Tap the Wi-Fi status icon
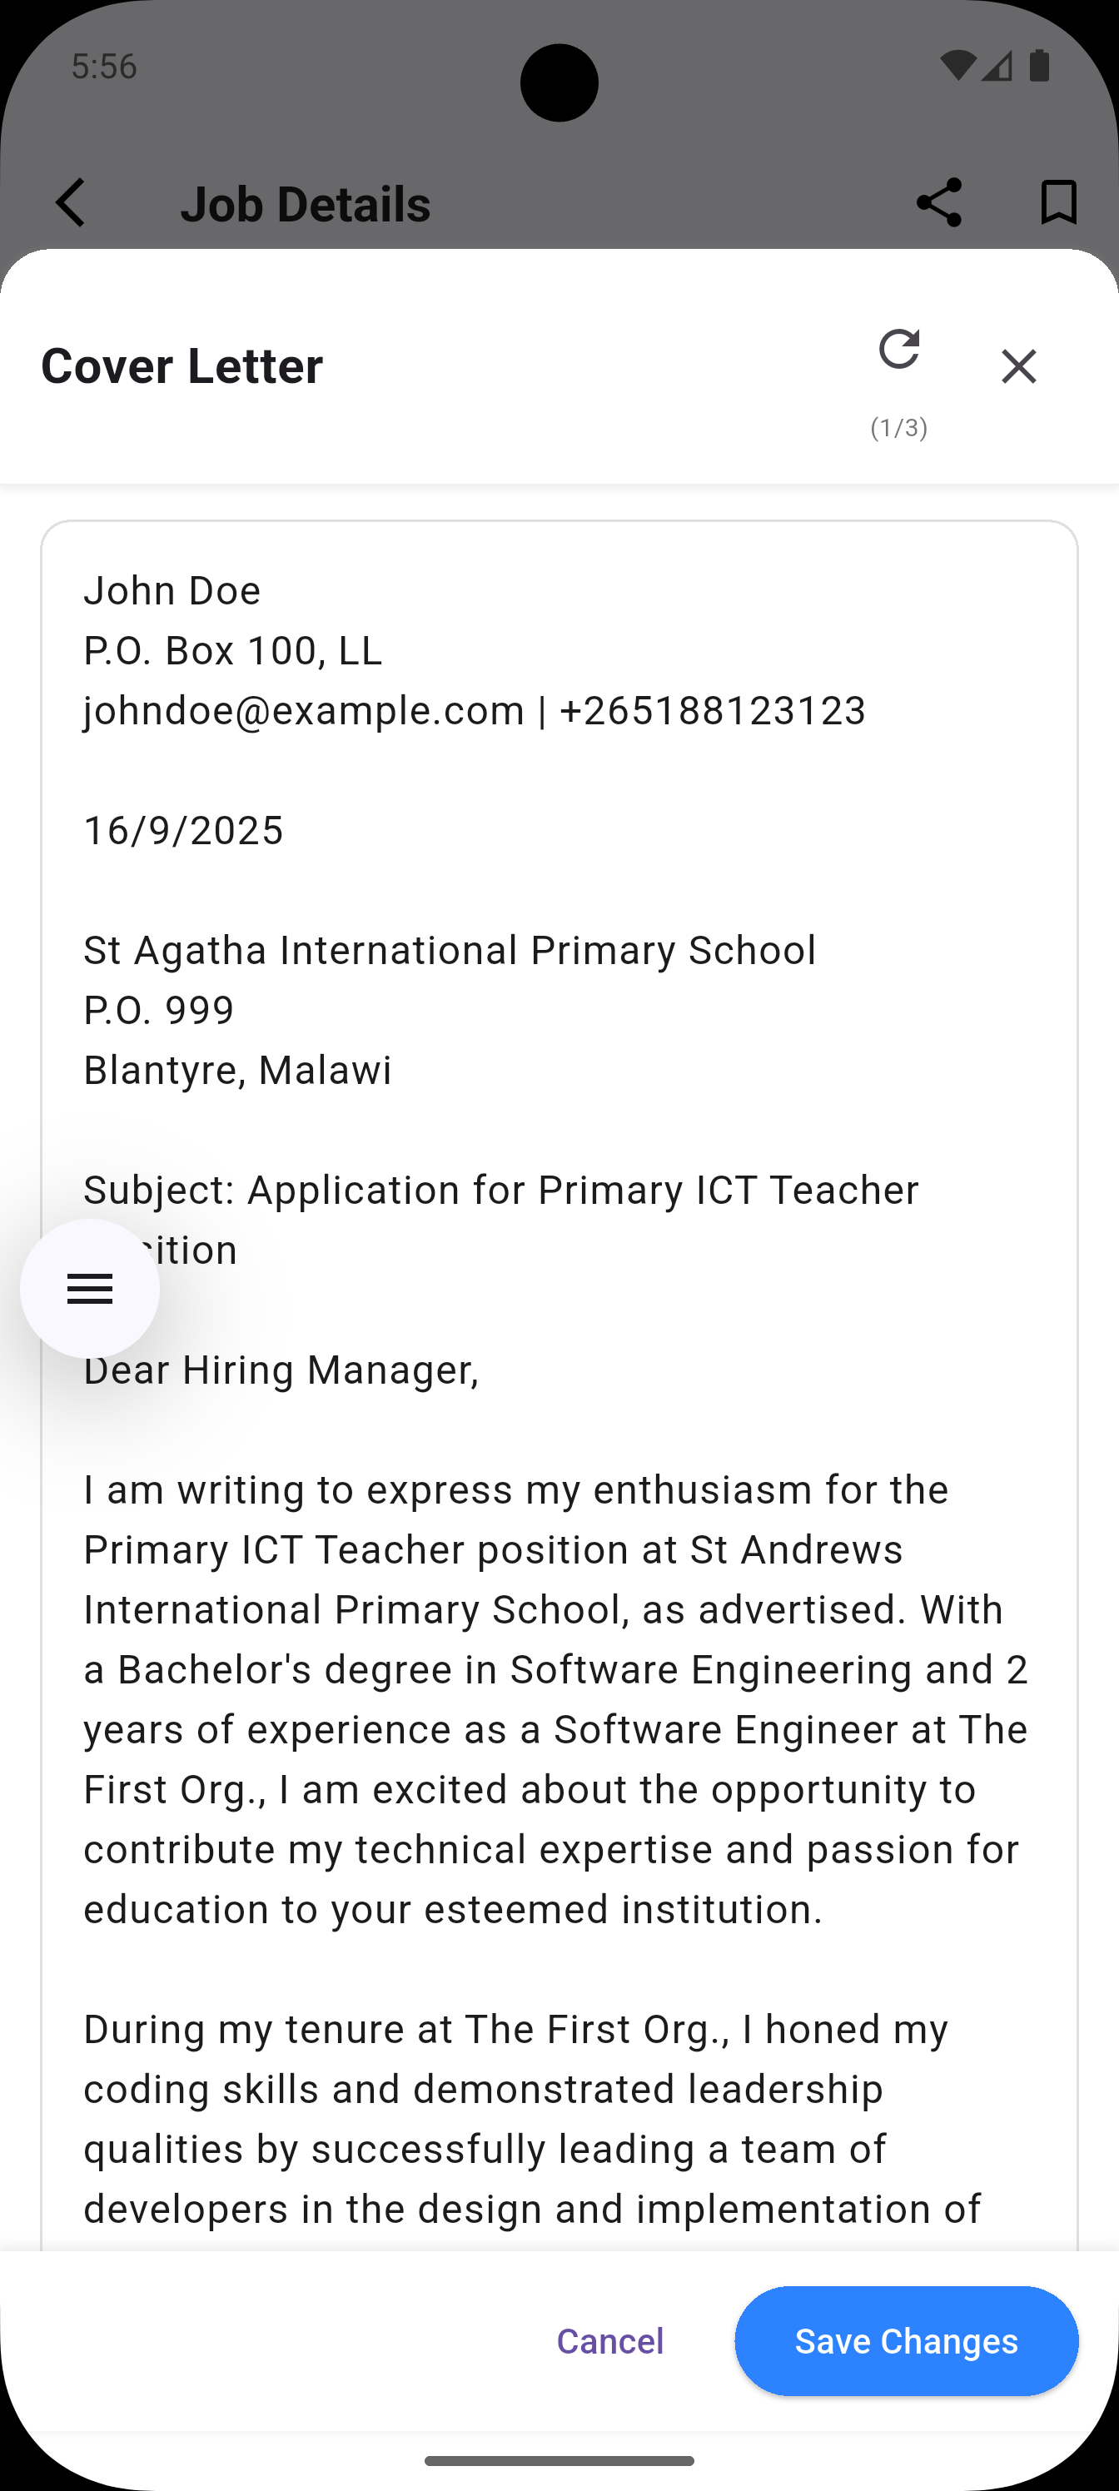Screen dimensions: 1119x2491 (957, 64)
